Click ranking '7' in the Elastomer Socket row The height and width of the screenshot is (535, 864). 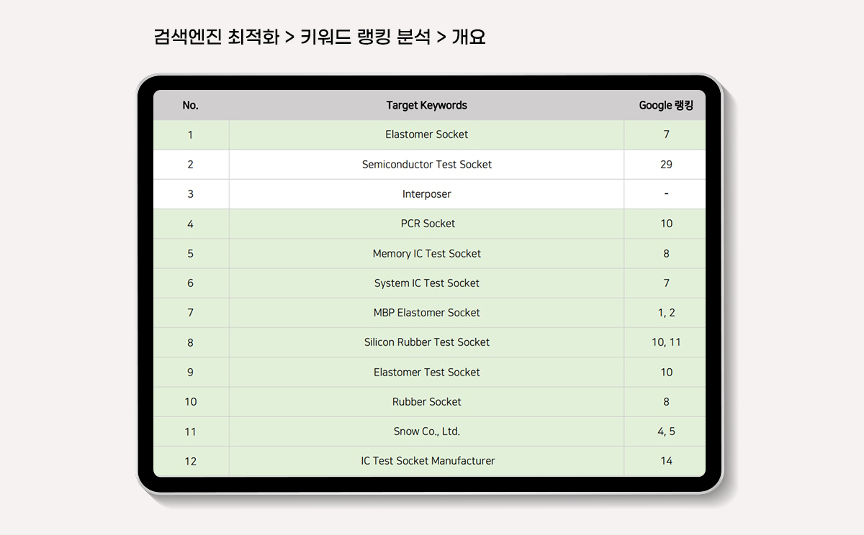click(x=666, y=134)
